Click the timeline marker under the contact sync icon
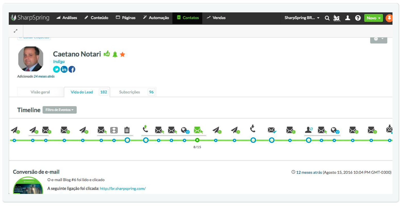The image size is (401, 206). [x=308, y=140]
